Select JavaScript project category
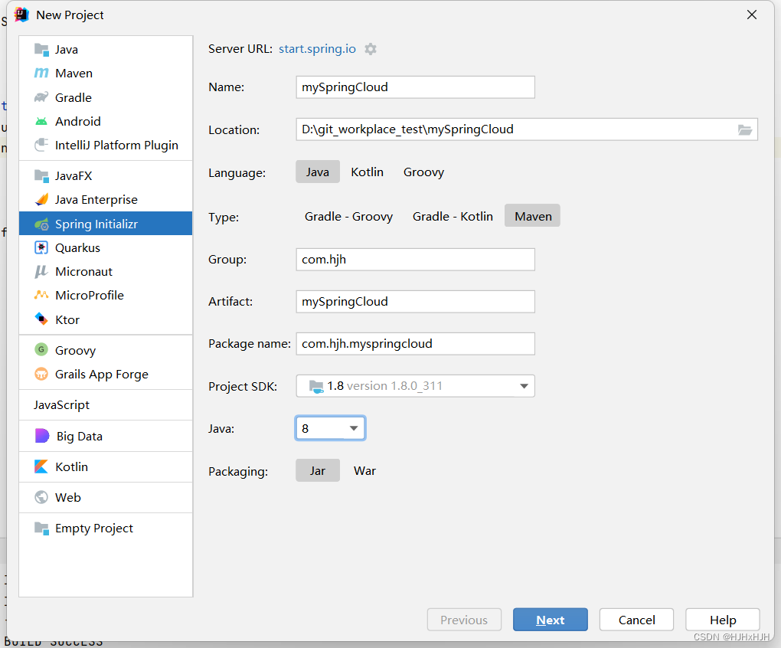 106,405
